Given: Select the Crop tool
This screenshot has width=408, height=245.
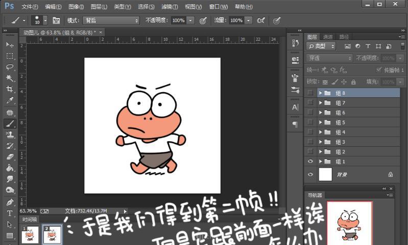Looking at the screenshot, I should [x=10, y=89].
